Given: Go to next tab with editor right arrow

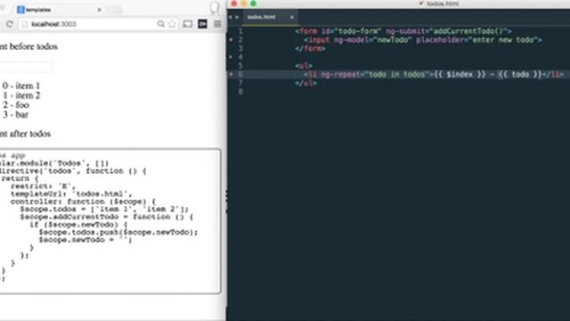Looking at the screenshot, I should [237, 17].
